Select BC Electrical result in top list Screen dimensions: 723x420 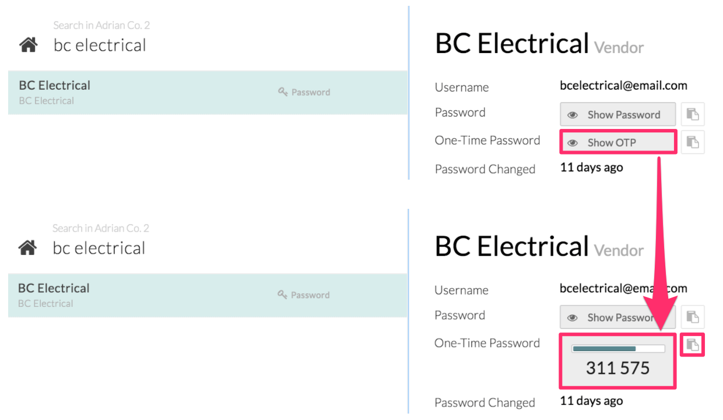pos(208,92)
